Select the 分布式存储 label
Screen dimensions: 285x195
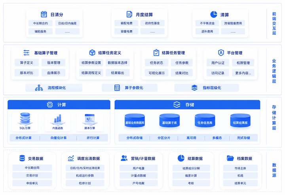135,138
